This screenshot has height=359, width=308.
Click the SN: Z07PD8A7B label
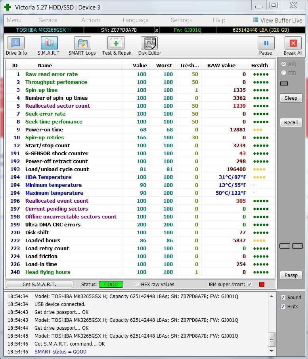tap(119, 30)
